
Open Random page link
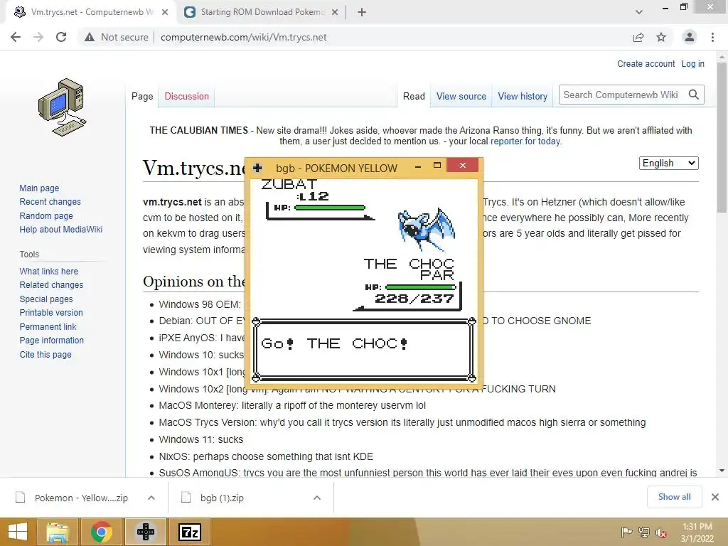click(x=46, y=215)
